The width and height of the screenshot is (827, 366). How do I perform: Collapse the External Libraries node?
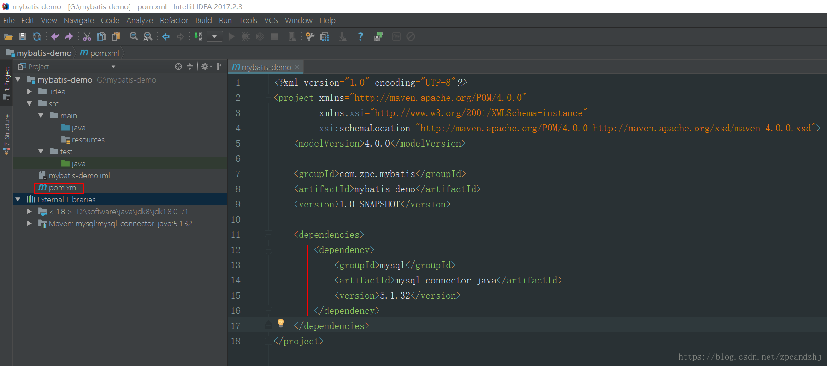tap(18, 200)
